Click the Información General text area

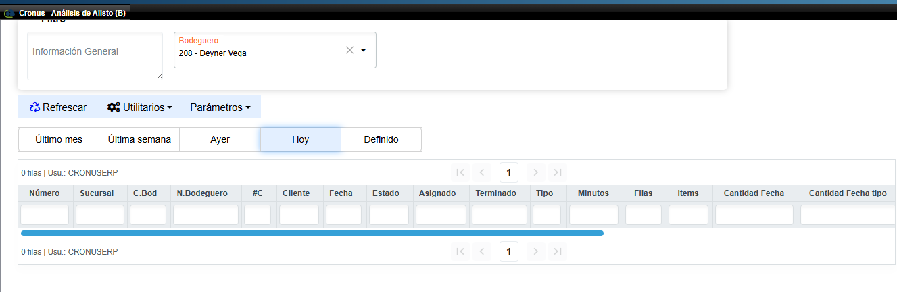pyautogui.click(x=95, y=56)
